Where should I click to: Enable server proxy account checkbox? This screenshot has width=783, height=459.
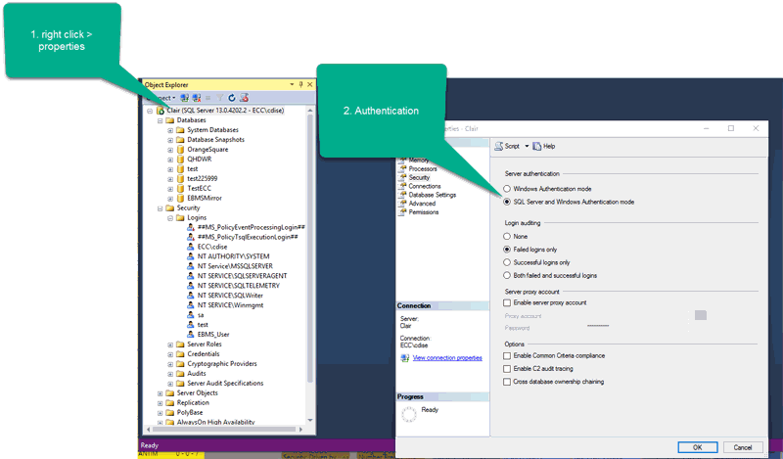point(507,303)
